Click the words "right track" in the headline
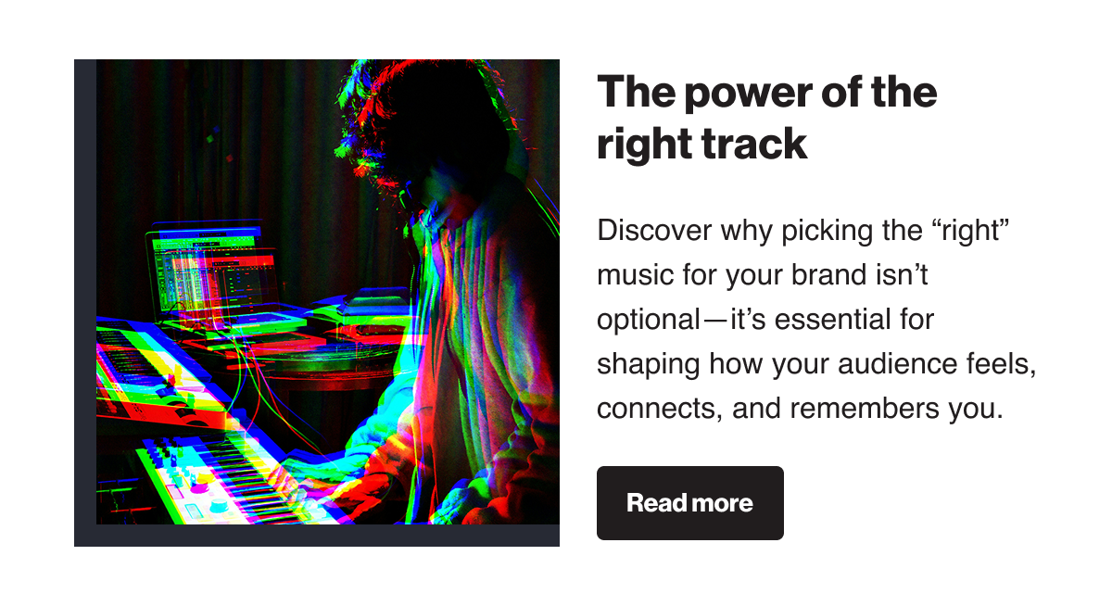Viewport: 1112px width, 606px height. pos(702,144)
